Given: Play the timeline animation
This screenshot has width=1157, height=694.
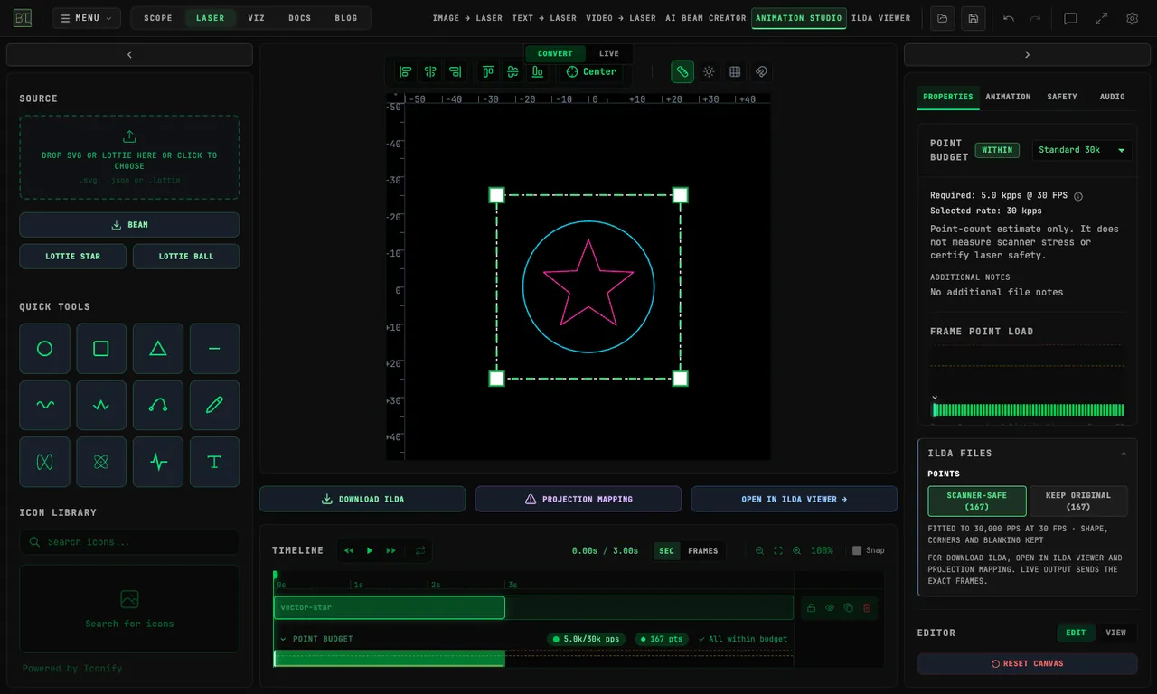Looking at the screenshot, I should [x=370, y=550].
